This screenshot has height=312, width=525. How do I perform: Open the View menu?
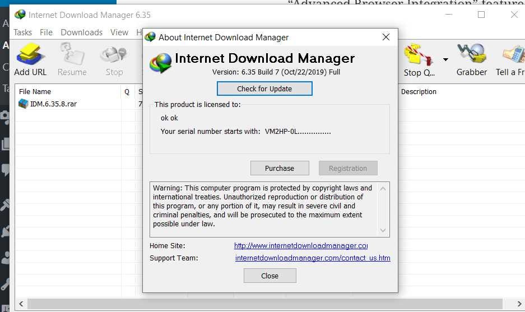[x=119, y=32]
